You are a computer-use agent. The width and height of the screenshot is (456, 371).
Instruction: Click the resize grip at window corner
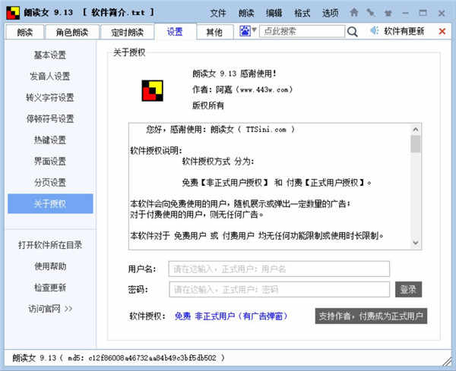(447, 361)
